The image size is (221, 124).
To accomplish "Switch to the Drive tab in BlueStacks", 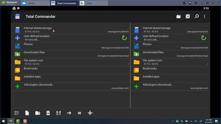I will click(x=94, y=3).
